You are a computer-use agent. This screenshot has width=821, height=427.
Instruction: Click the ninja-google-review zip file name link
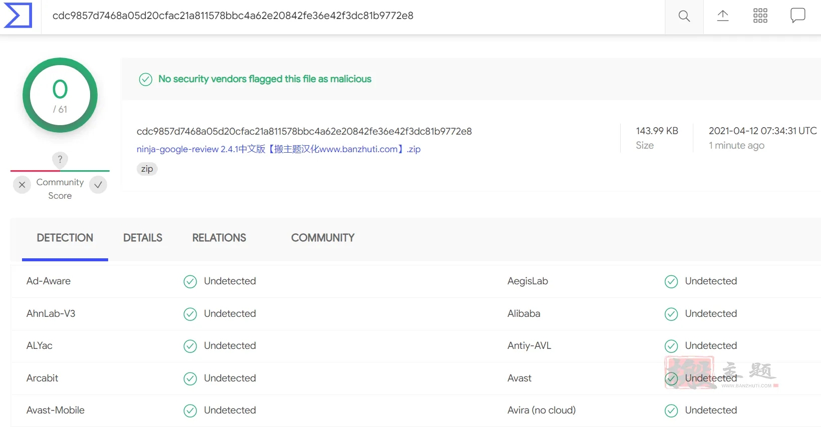pos(278,149)
